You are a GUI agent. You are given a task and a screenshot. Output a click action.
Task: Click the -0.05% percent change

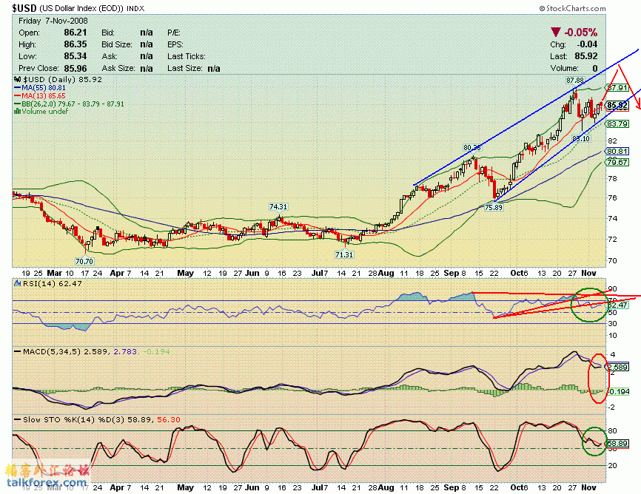tap(581, 33)
